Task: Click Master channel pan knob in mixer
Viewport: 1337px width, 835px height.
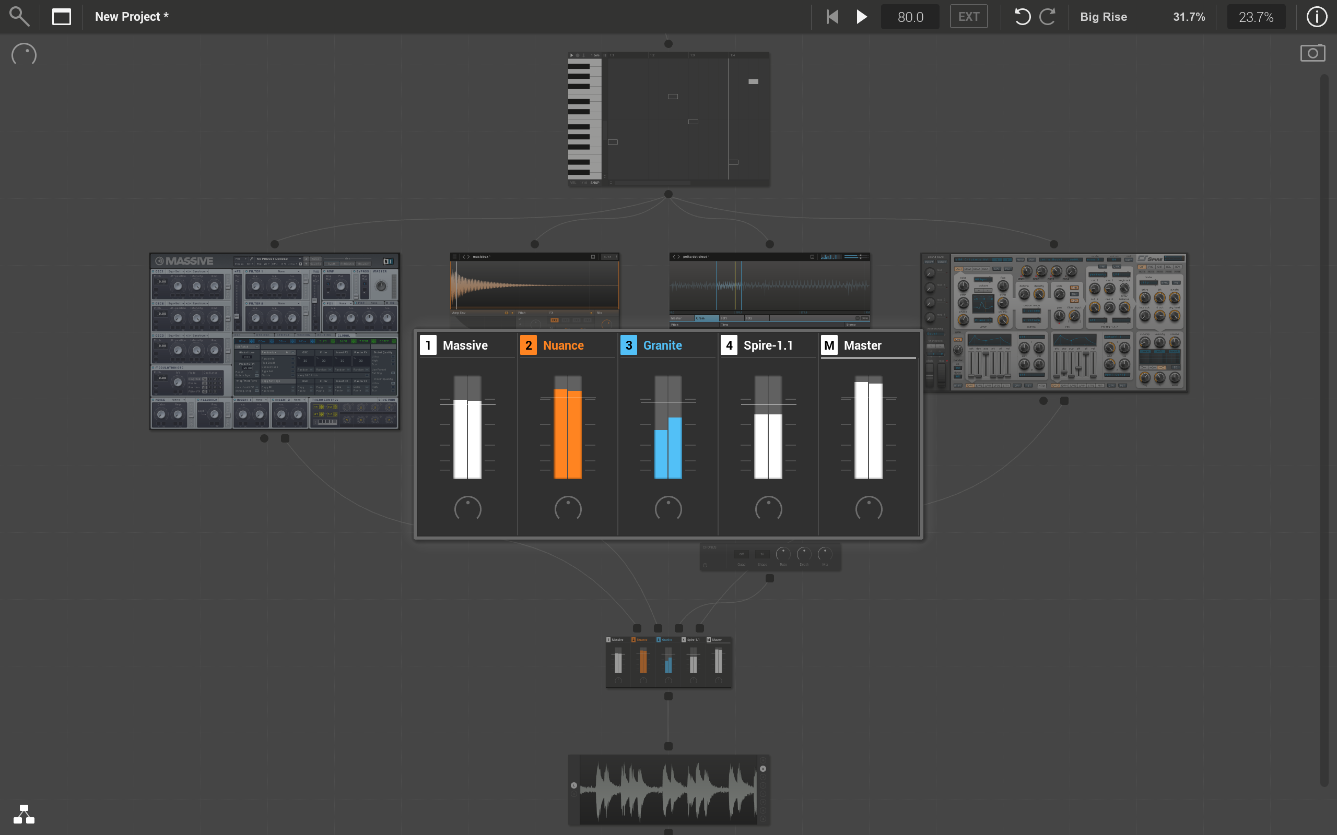Action: (x=869, y=508)
